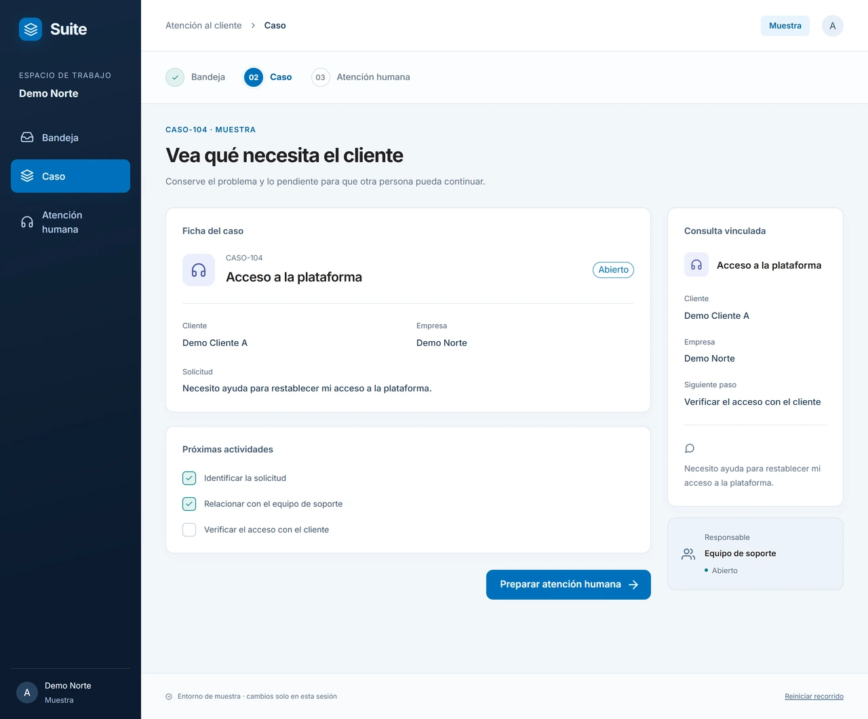868x719 pixels.
Task: Click the team icon beside Equipo de soporte
Action: click(688, 554)
